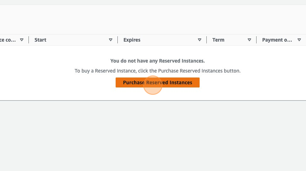Select the 'Payment o...' column header label
The width and height of the screenshot is (306, 171).
click(x=277, y=40)
